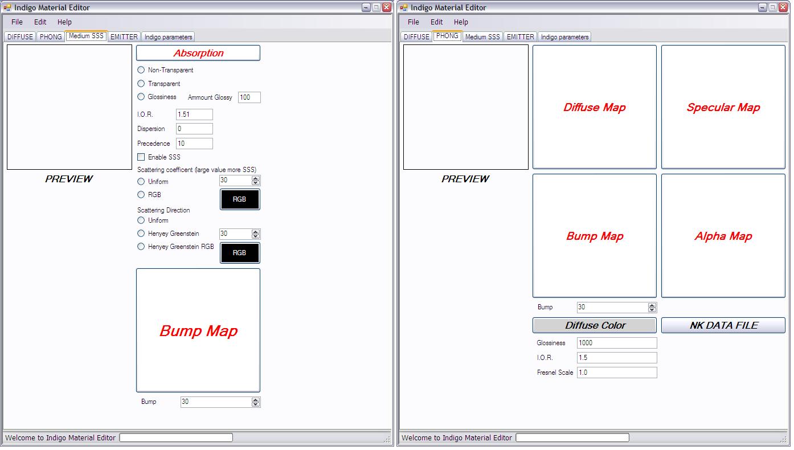
Task: Click the Indigo icon in left window title bar
Action: coord(7,7)
